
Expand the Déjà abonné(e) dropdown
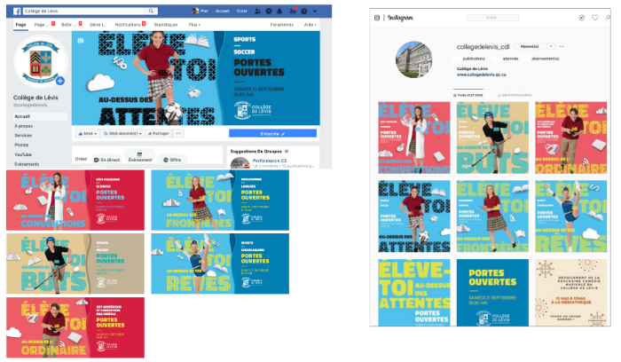click(x=122, y=134)
